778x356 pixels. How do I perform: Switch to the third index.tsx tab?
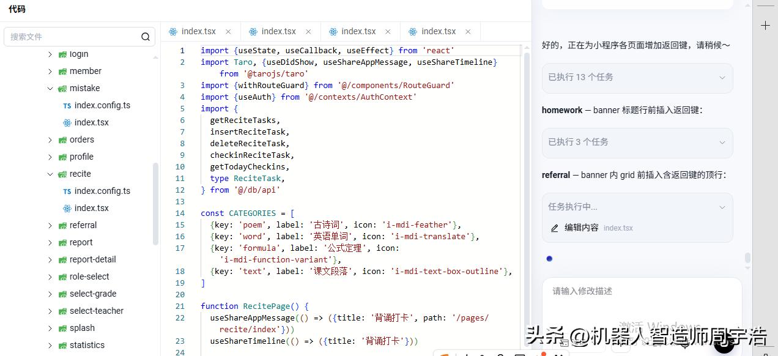(358, 31)
